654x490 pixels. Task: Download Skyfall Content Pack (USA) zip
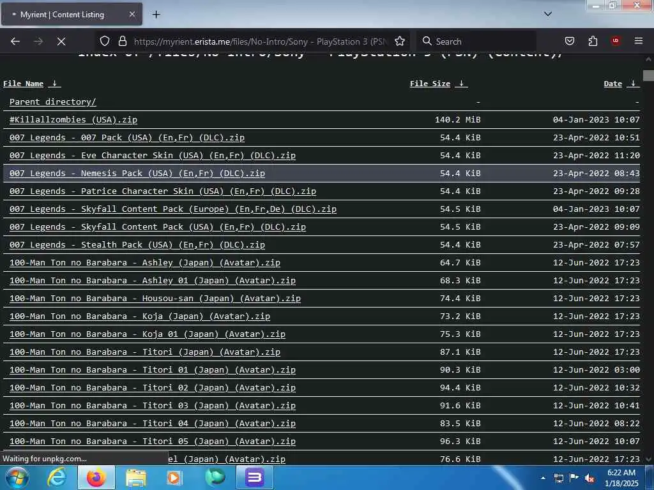(158, 227)
